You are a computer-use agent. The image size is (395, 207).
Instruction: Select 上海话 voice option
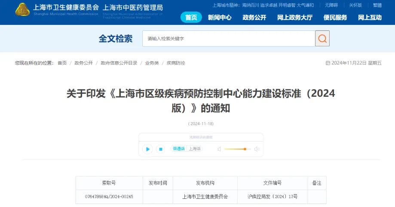point(195,149)
